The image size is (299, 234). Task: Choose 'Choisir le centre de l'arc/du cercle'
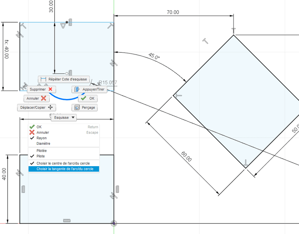coord(64,163)
